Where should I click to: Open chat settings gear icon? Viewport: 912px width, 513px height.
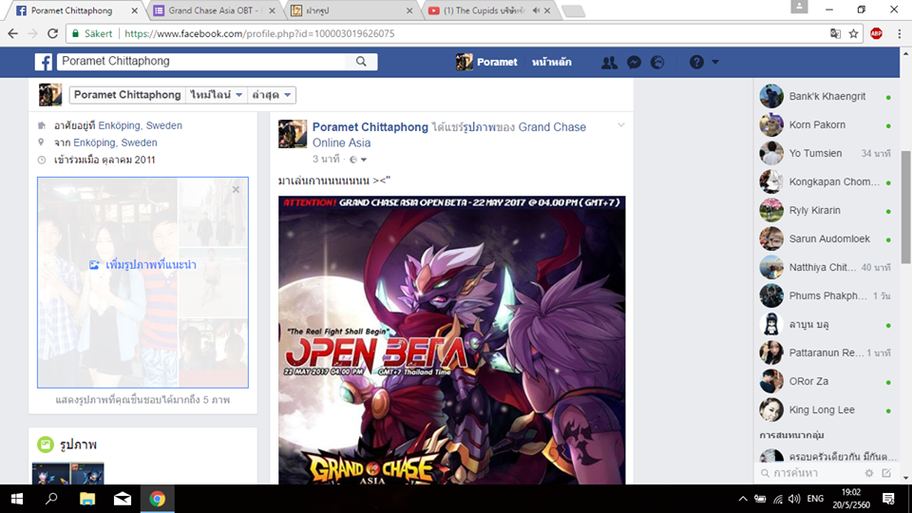869,473
